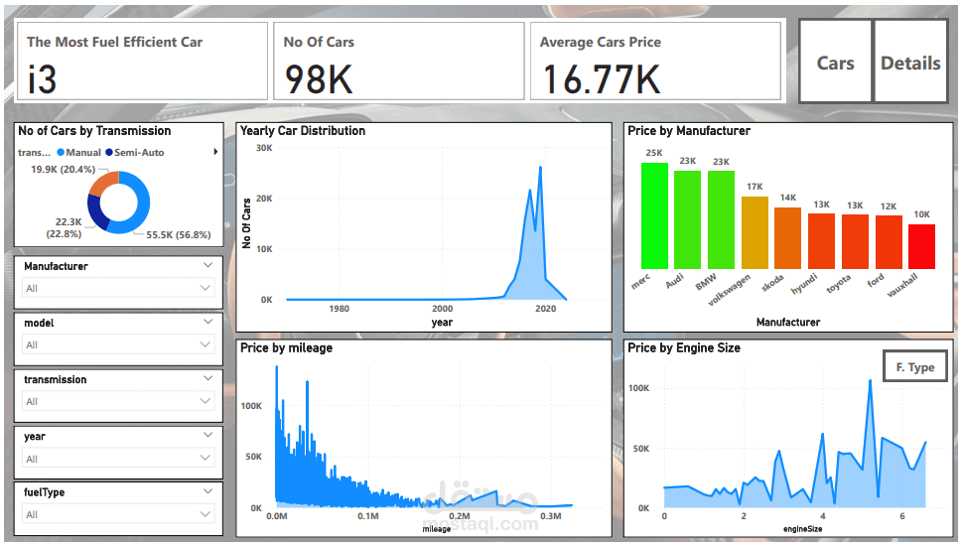Select the vauxhall price bar
Screen dimensions: 962x545
(921, 247)
